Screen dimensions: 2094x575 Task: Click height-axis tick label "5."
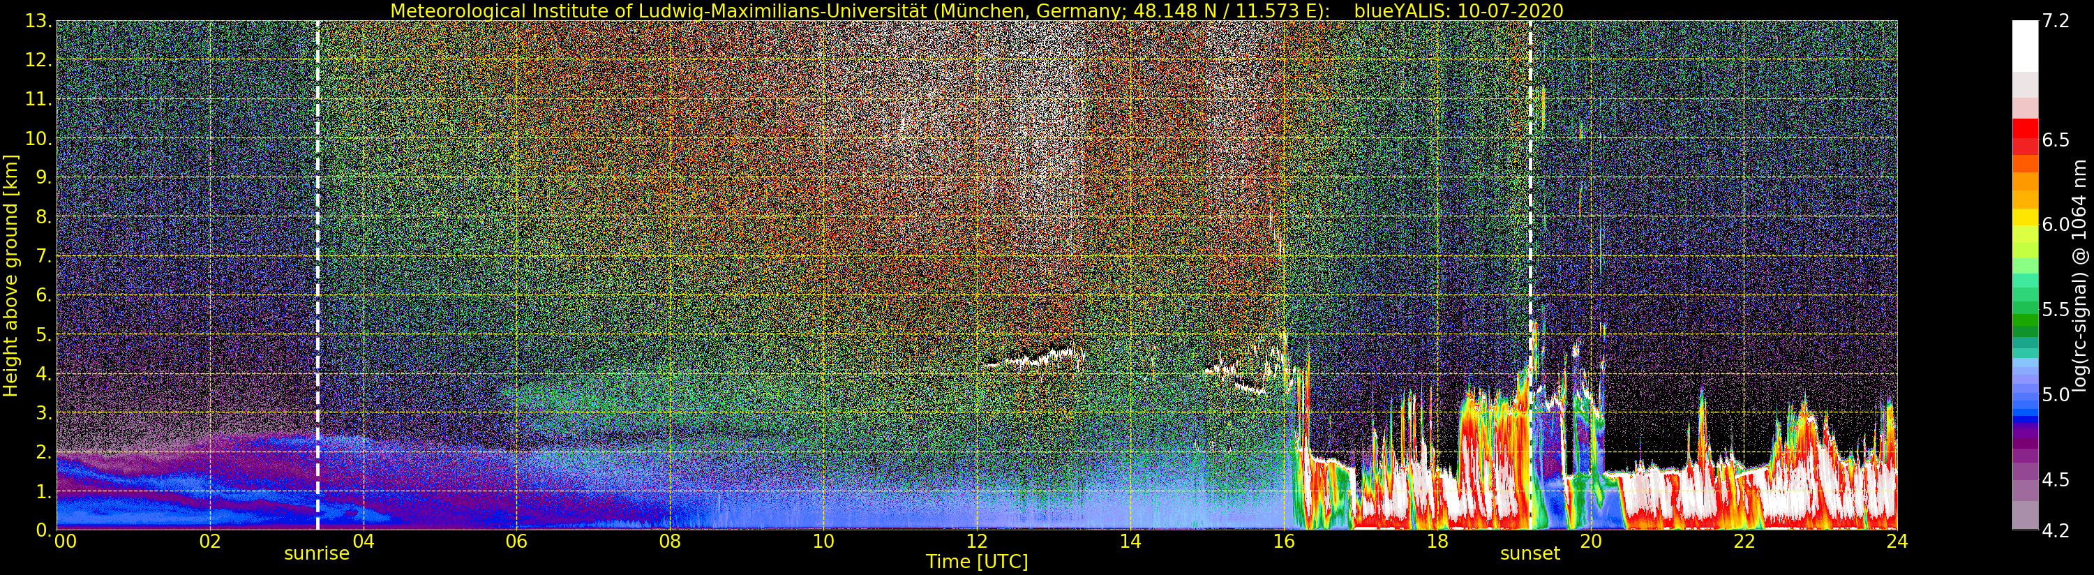(44, 334)
